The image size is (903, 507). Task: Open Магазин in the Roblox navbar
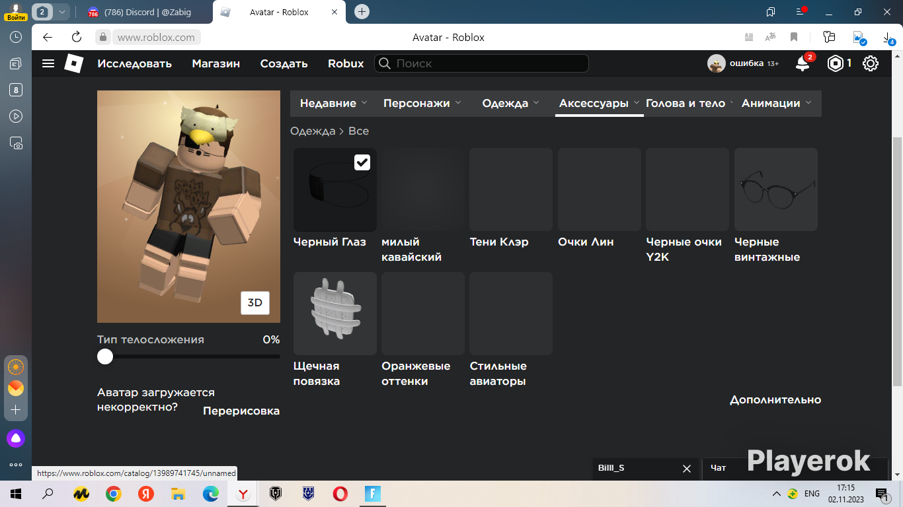[x=216, y=63]
